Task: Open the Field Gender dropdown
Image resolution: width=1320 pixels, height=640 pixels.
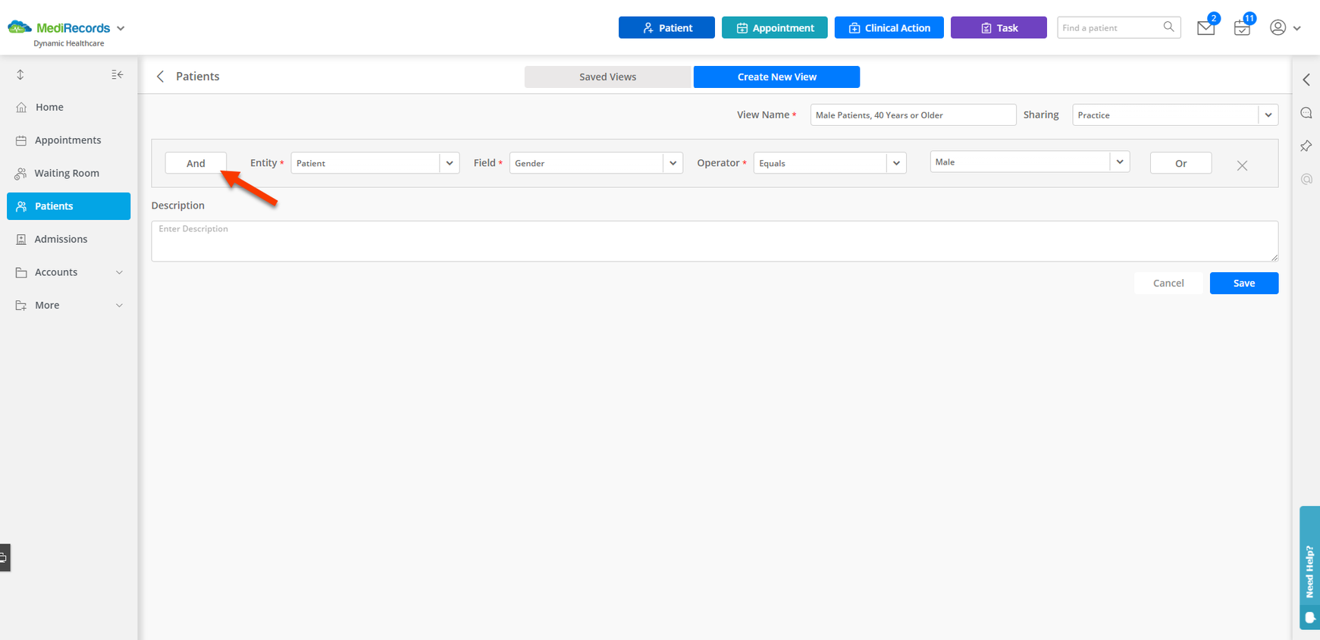Action: (x=596, y=163)
